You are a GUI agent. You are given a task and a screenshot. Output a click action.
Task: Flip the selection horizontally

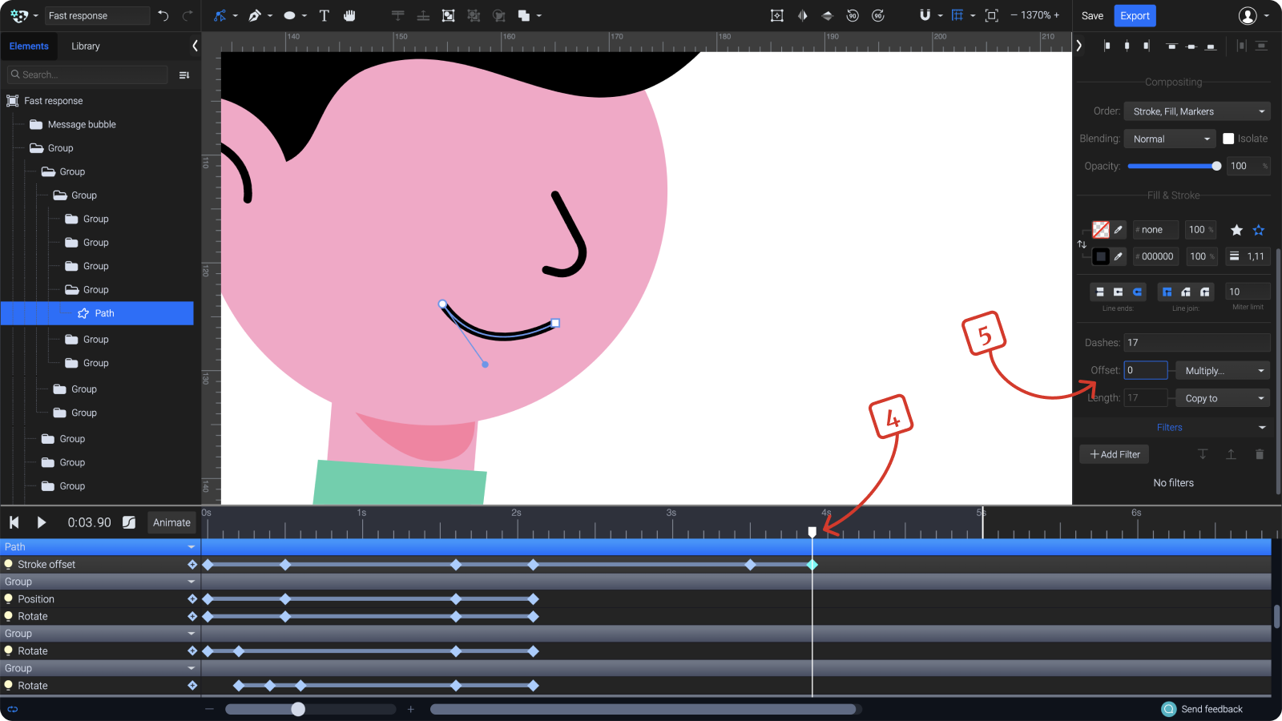coord(802,15)
